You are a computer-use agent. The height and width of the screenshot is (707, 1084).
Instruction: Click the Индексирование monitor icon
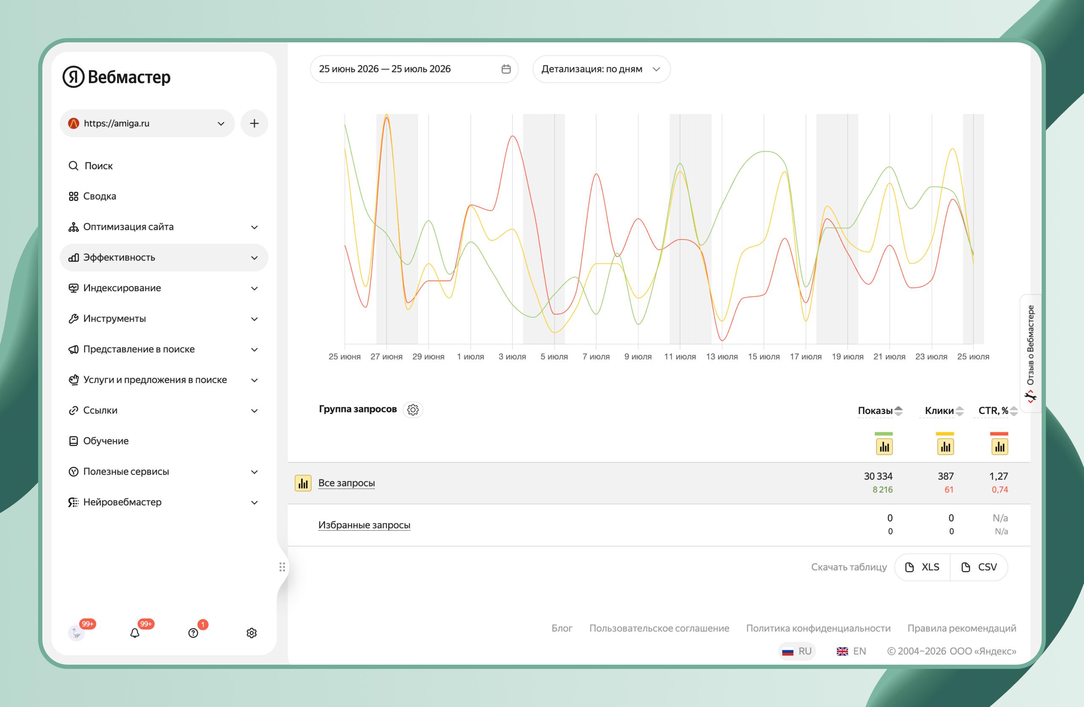tap(73, 288)
